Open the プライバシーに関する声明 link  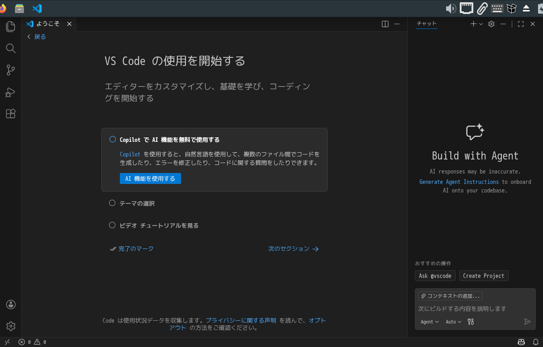[241, 320]
